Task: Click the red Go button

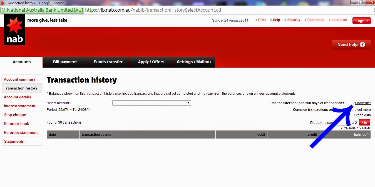Action: 365,122
